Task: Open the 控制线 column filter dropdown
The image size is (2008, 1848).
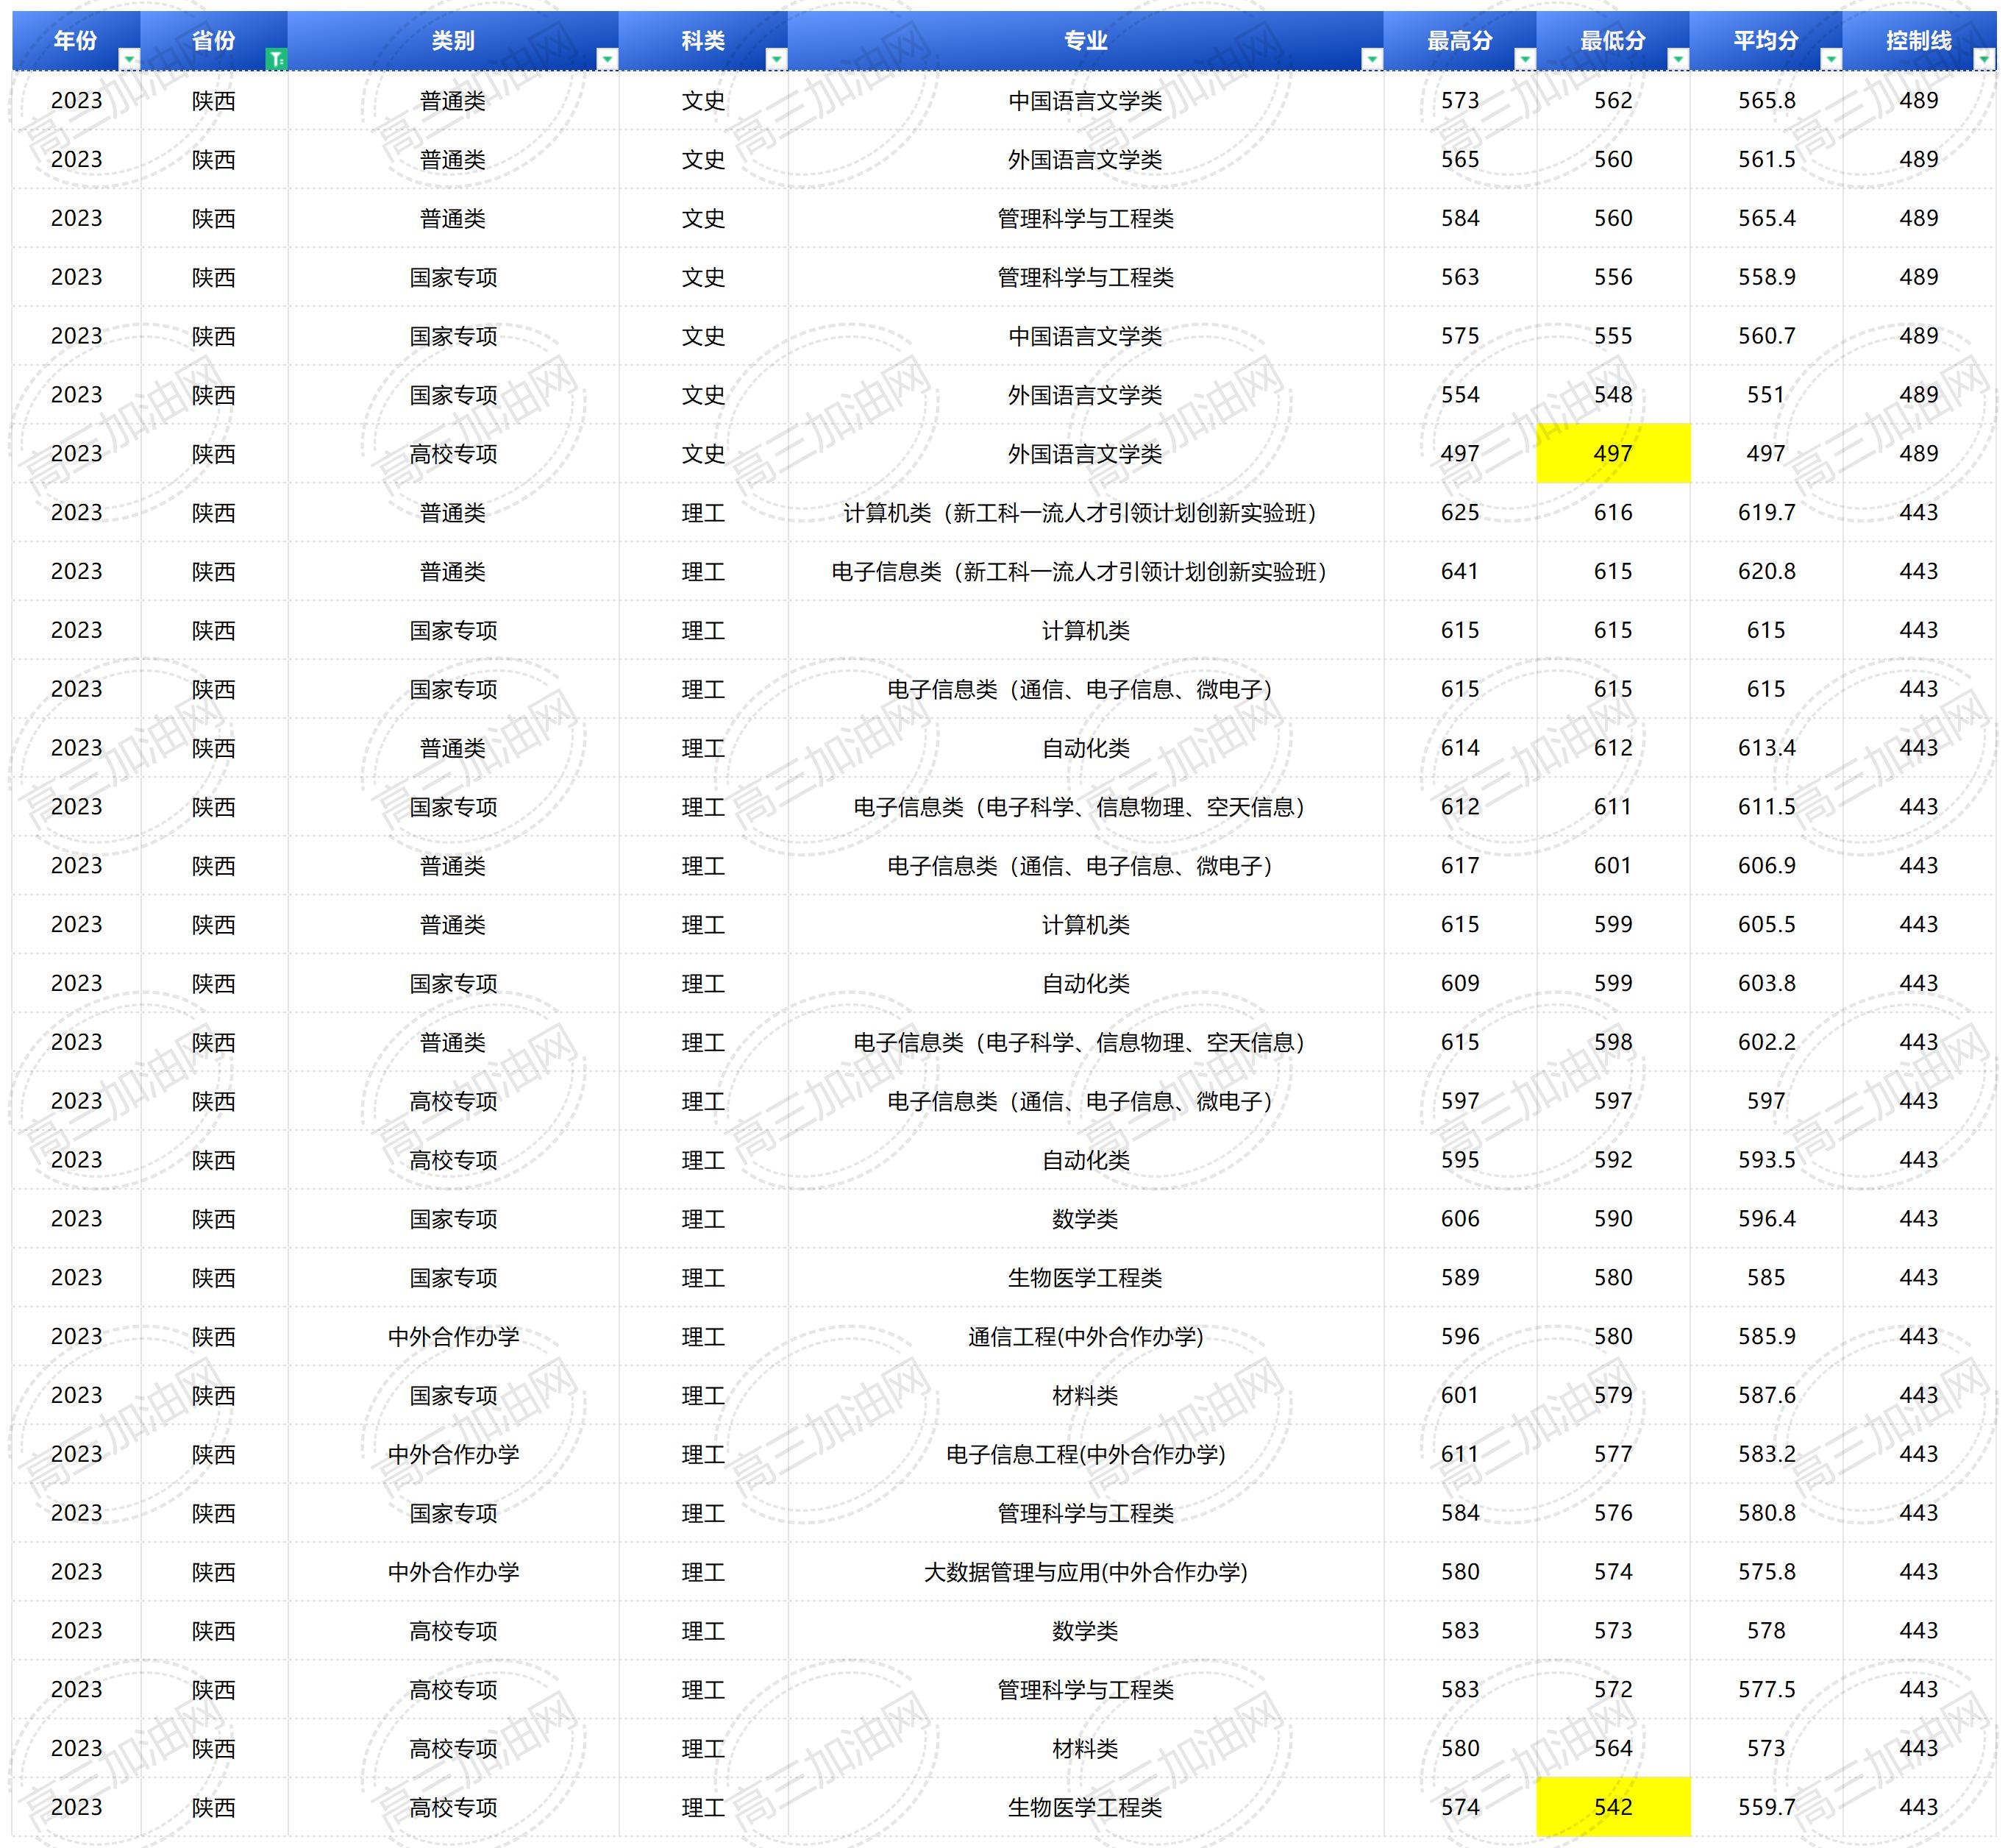Action: tap(1984, 60)
